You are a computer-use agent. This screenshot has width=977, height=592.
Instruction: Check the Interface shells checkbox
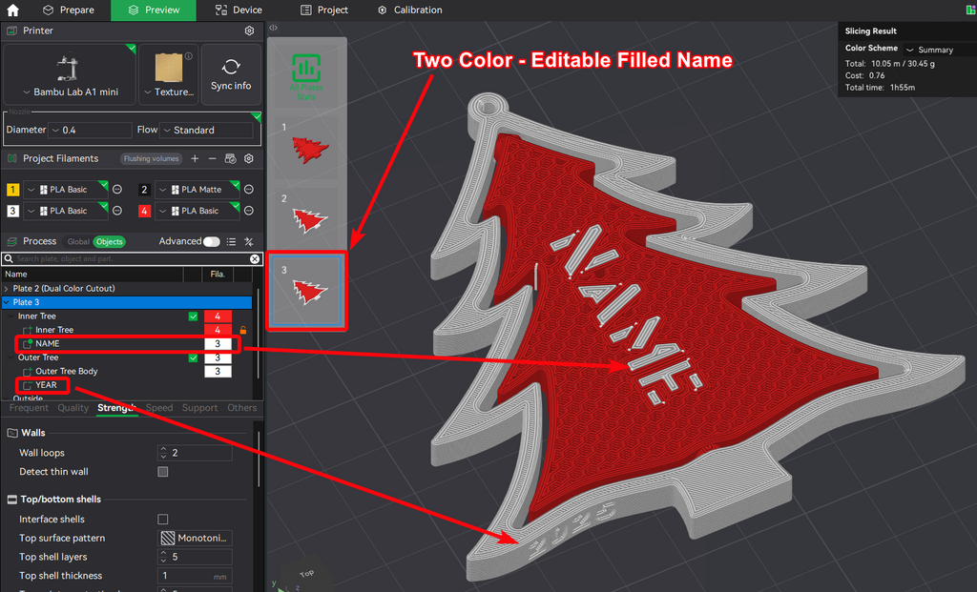click(163, 520)
